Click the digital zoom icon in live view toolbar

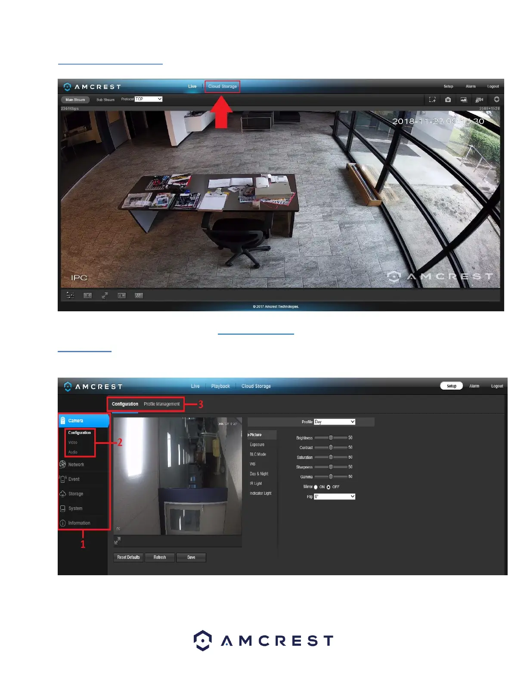pyautogui.click(x=432, y=99)
